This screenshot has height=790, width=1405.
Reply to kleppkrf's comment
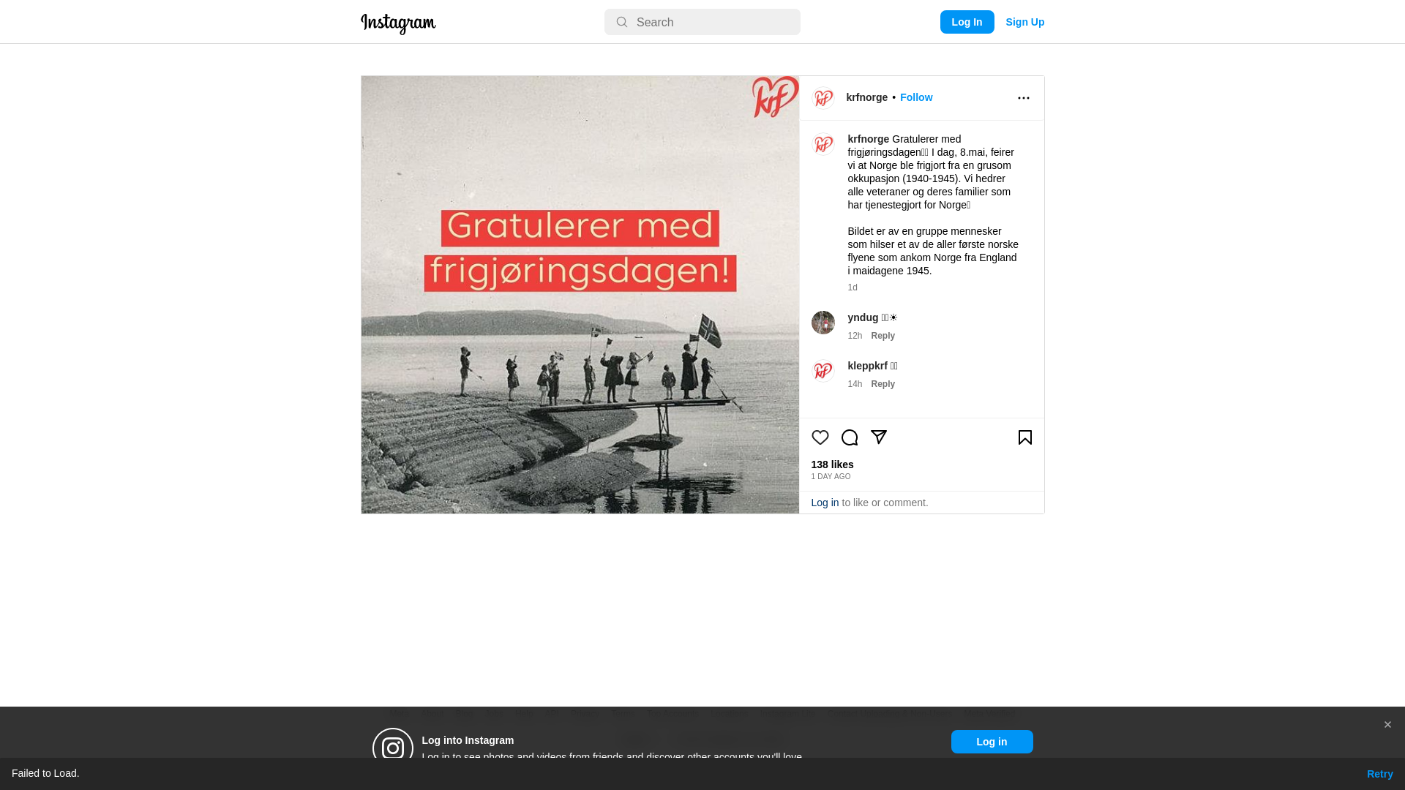click(x=883, y=384)
